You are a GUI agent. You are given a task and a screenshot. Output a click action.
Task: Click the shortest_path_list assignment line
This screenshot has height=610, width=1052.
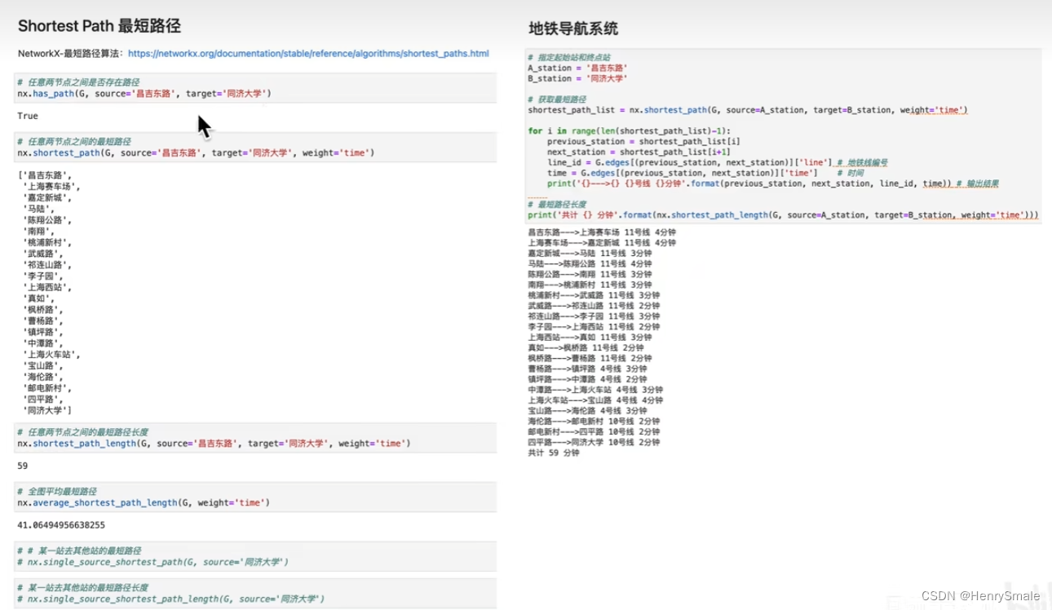(x=748, y=110)
